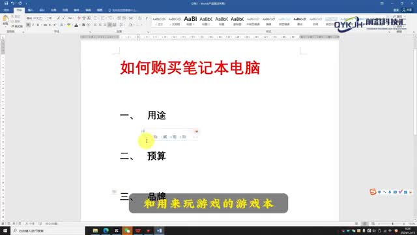Apply 无间隔 No Spacing style

tap(175, 22)
